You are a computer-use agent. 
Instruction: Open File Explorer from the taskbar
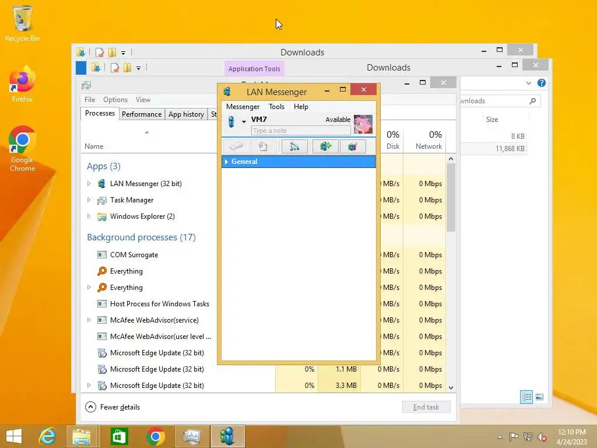pyautogui.click(x=82, y=436)
